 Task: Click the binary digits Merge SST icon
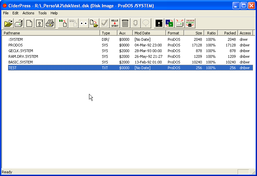[190, 23]
